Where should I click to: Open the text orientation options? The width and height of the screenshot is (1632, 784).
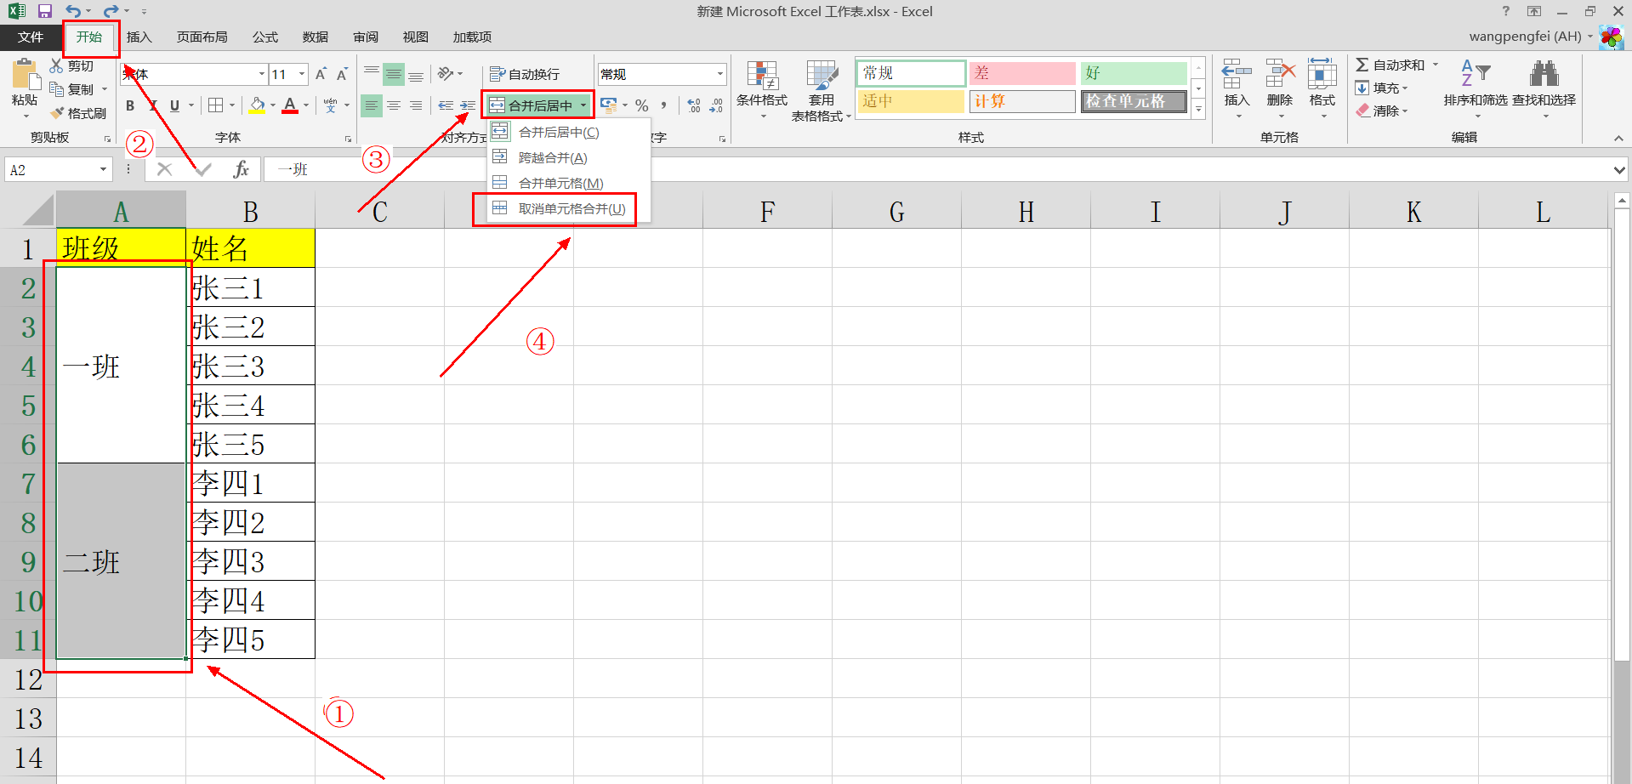(450, 74)
